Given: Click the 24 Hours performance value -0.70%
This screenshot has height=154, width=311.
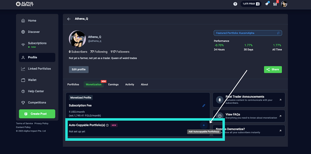Looking at the screenshot, I should [x=219, y=45].
